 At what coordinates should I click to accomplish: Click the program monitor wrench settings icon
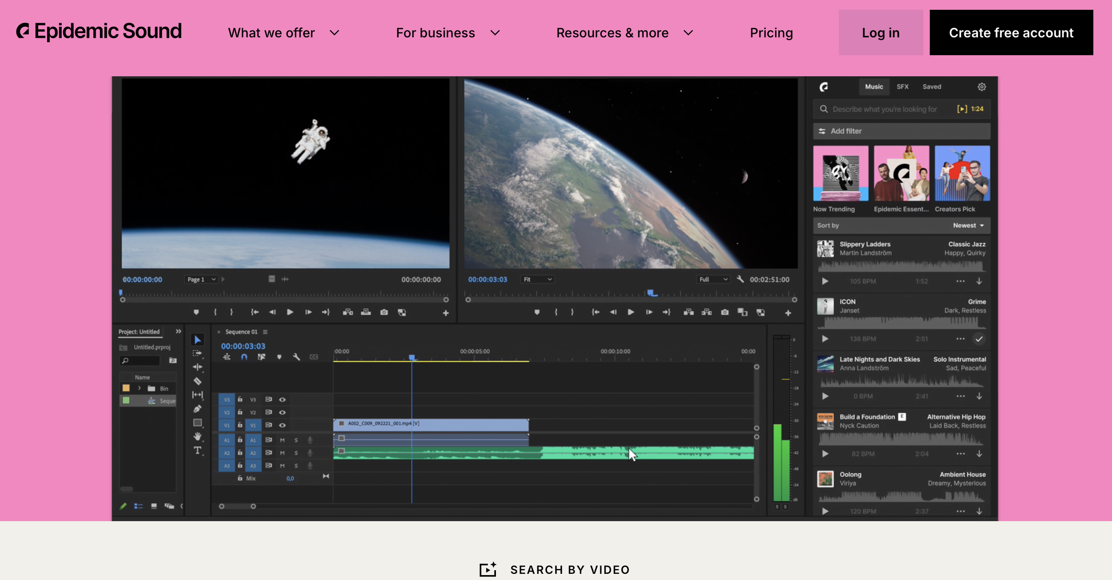pos(740,279)
